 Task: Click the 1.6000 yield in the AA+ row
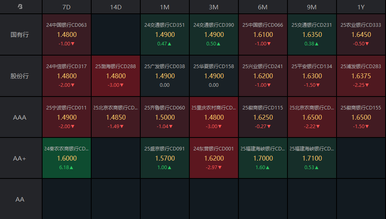pos(66,159)
